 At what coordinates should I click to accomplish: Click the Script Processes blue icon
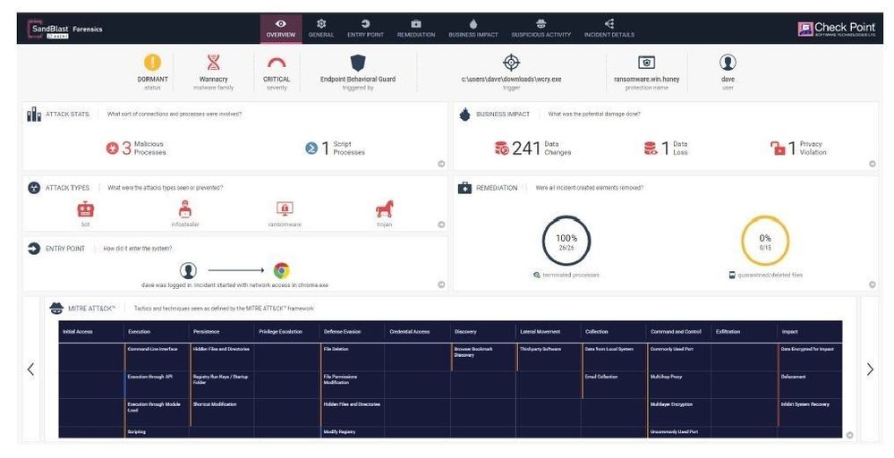click(x=311, y=148)
